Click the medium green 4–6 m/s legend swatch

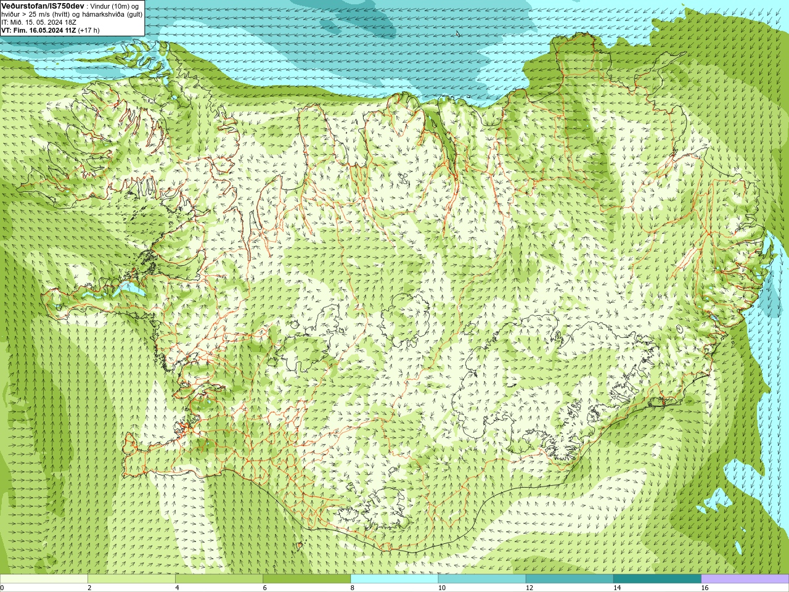219,579
